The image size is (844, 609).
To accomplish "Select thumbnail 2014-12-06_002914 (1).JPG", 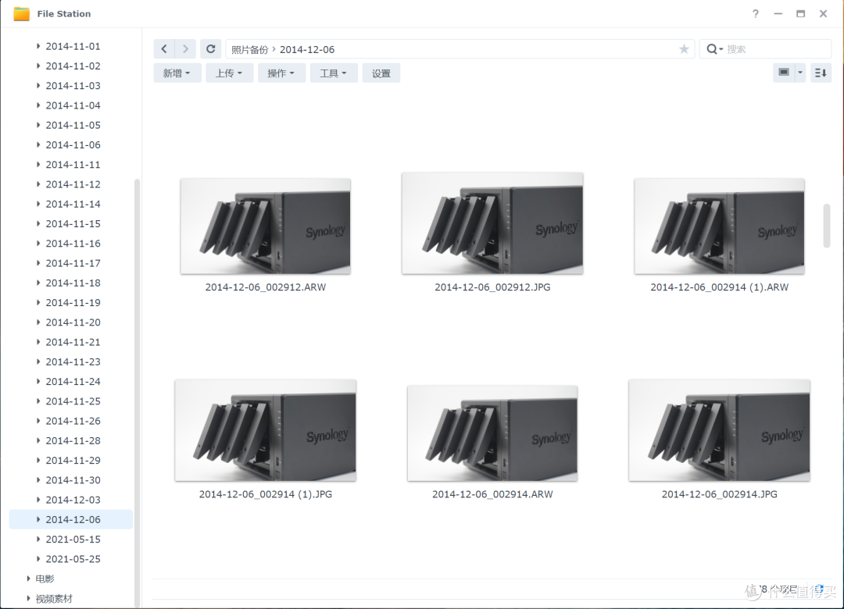I will 266,430.
